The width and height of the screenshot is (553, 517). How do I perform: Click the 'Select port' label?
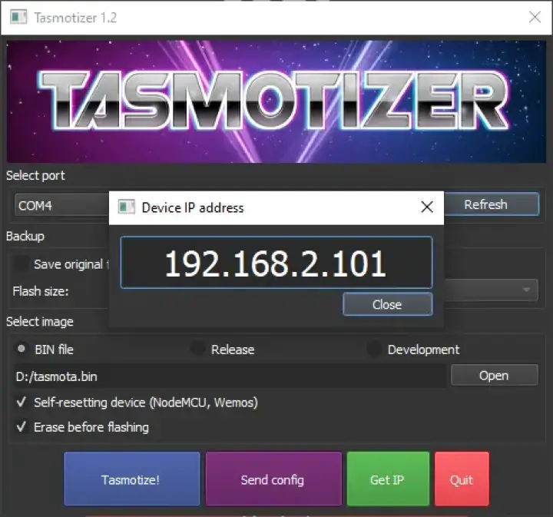(35, 175)
